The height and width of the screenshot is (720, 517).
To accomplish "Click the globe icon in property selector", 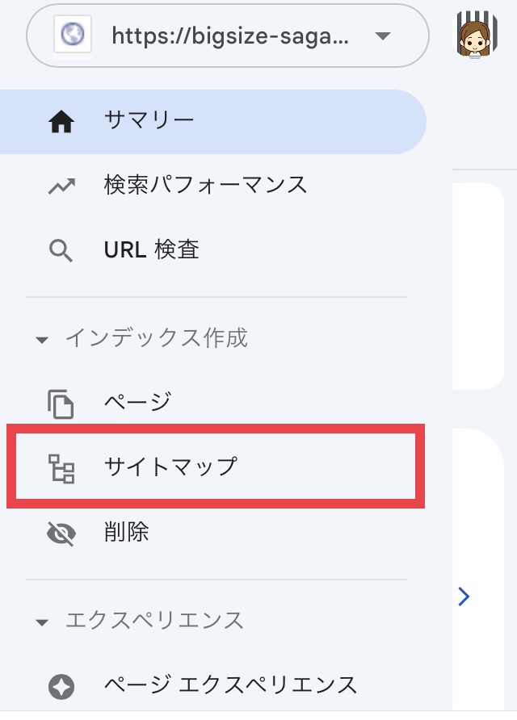I will (73, 35).
